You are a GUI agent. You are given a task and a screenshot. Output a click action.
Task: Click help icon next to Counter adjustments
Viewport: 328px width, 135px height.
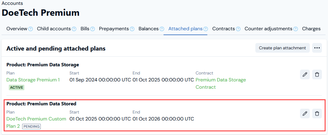point(295,29)
